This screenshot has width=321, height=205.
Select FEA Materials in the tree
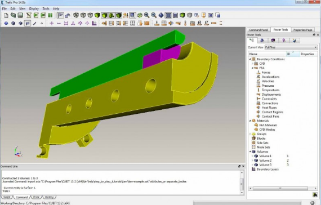coord(268,125)
